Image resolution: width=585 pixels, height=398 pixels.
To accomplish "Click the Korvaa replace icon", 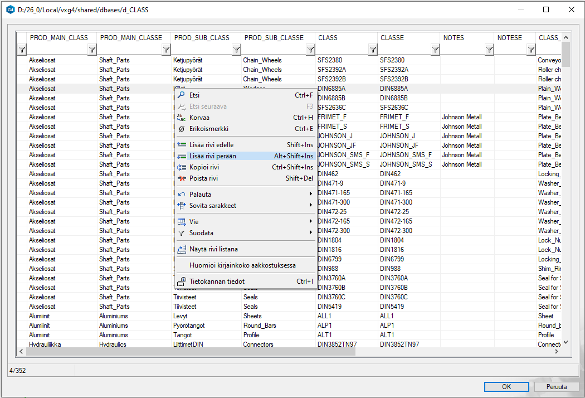I will [181, 118].
